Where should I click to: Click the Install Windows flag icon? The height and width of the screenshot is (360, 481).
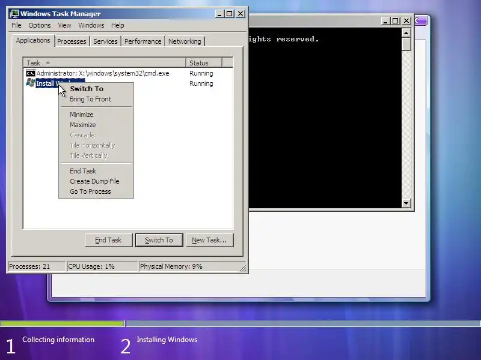click(x=31, y=83)
